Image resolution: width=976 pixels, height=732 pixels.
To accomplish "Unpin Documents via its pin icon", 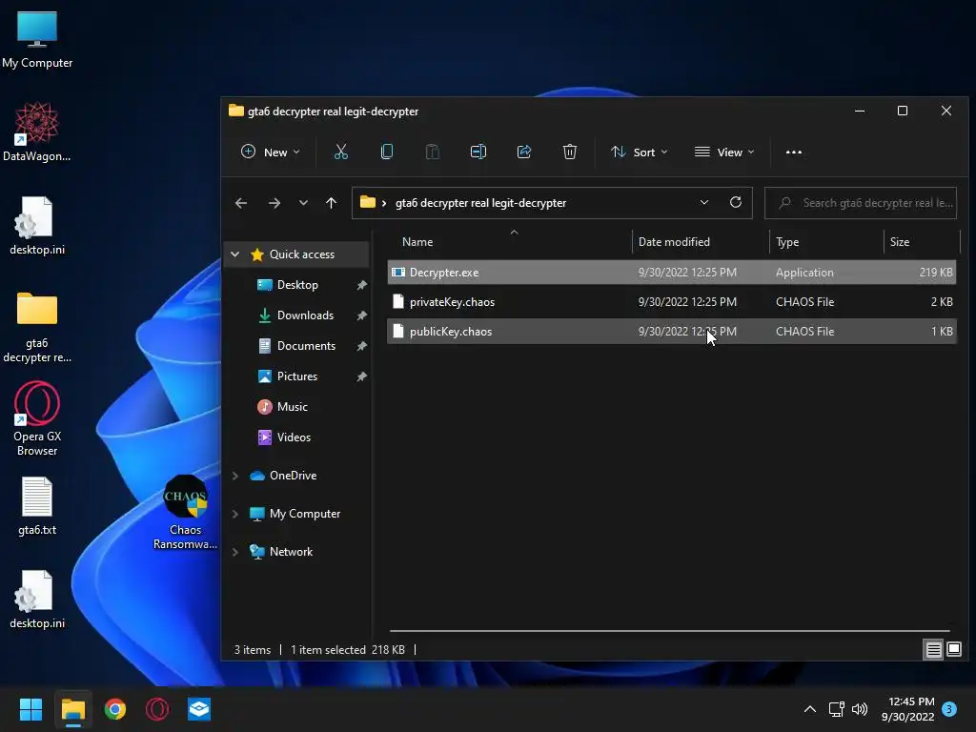I will point(361,346).
